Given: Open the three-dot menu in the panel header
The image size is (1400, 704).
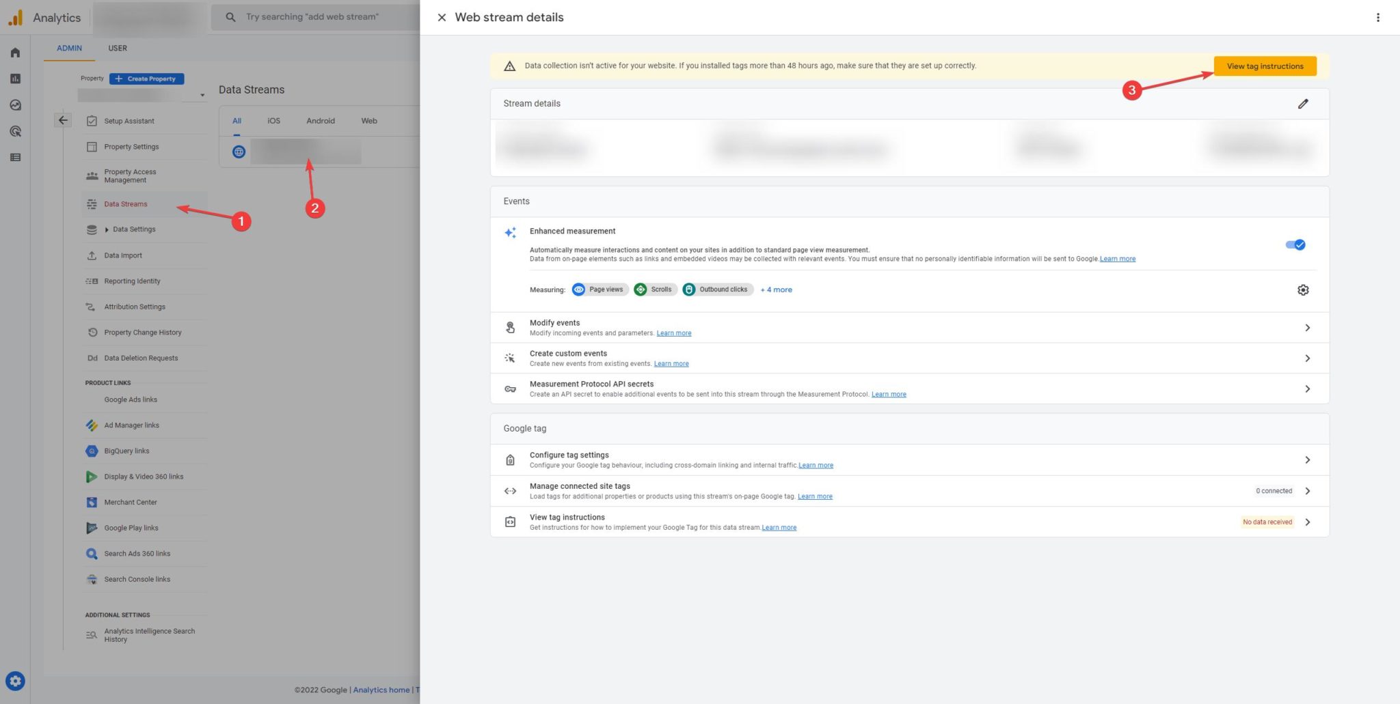Looking at the screenshot, I should click(1377, 17).
